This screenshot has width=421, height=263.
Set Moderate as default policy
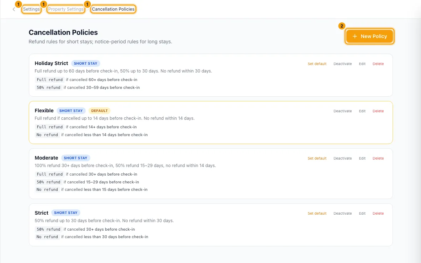[x=317, y=159]
